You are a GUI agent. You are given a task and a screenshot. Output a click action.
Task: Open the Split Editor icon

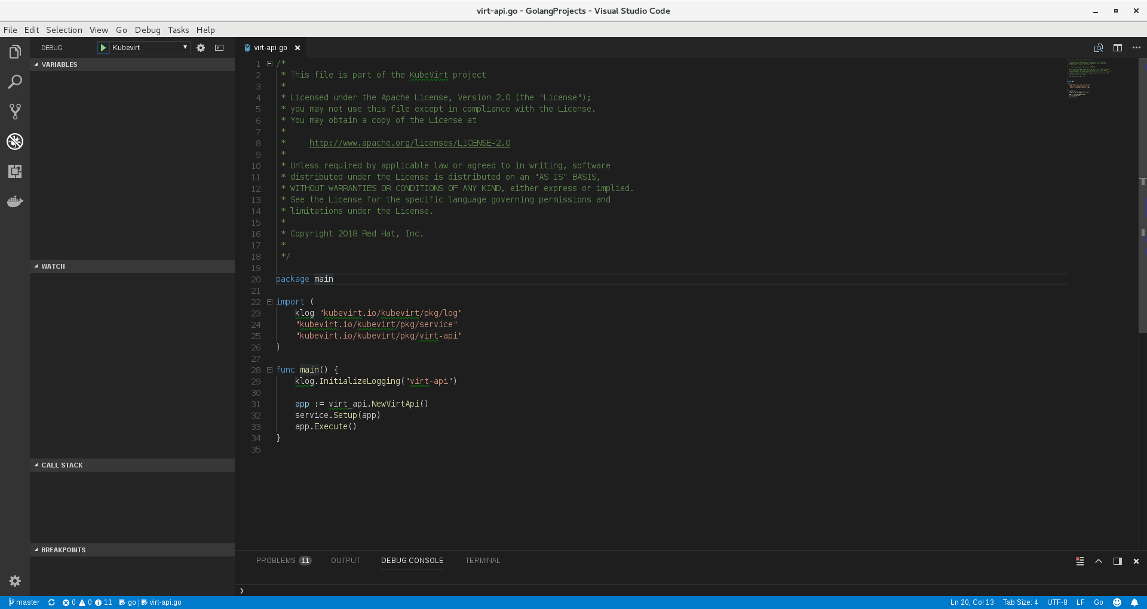[1118, 48]
